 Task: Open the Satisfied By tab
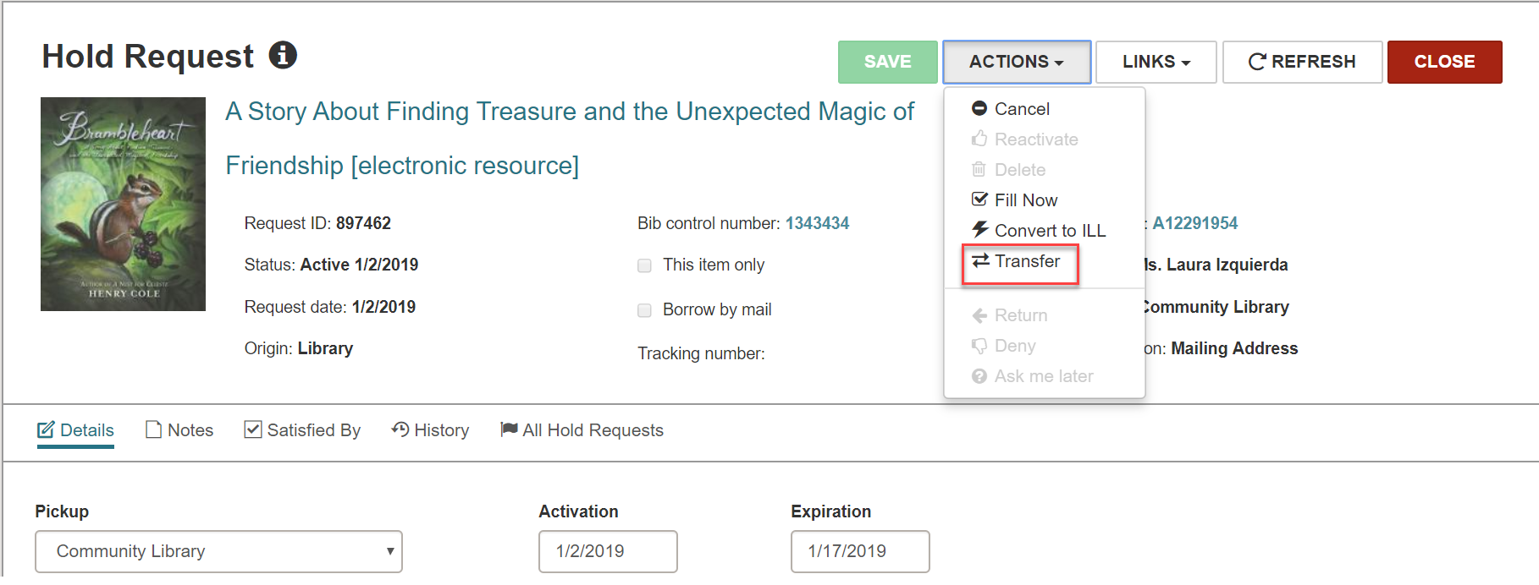tap(302, 430)
